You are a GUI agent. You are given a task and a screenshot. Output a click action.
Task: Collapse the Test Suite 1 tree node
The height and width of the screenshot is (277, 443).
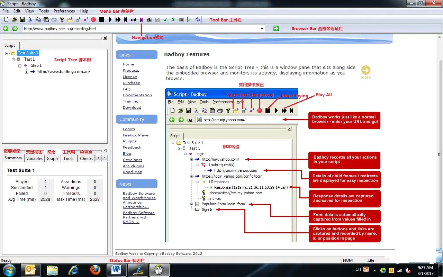pyautogui.click(x=7, y=53)
